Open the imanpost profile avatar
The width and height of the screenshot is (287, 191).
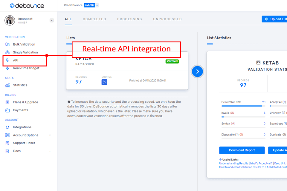point(10,20)
